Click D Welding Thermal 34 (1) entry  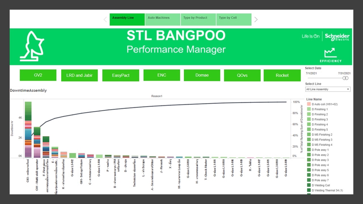pos(325,190)
